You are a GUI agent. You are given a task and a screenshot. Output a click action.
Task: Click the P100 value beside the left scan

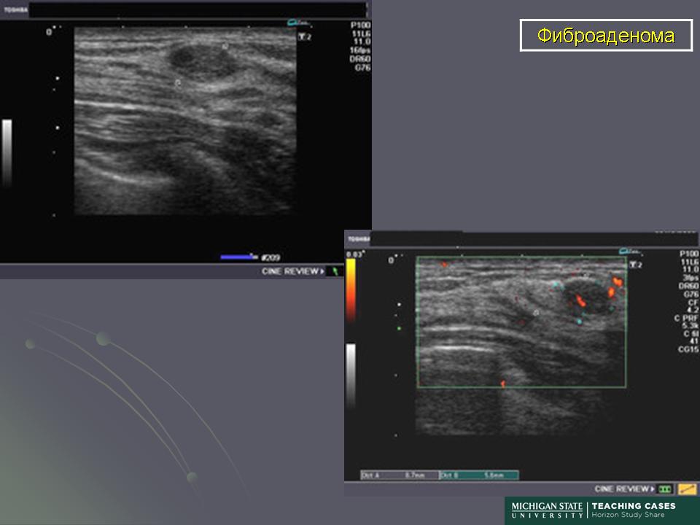(x=360, y=25)
